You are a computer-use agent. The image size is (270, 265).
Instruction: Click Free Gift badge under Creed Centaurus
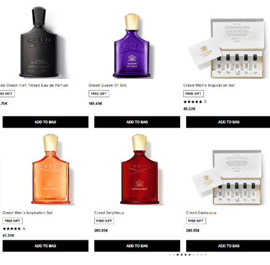(196, 221)
